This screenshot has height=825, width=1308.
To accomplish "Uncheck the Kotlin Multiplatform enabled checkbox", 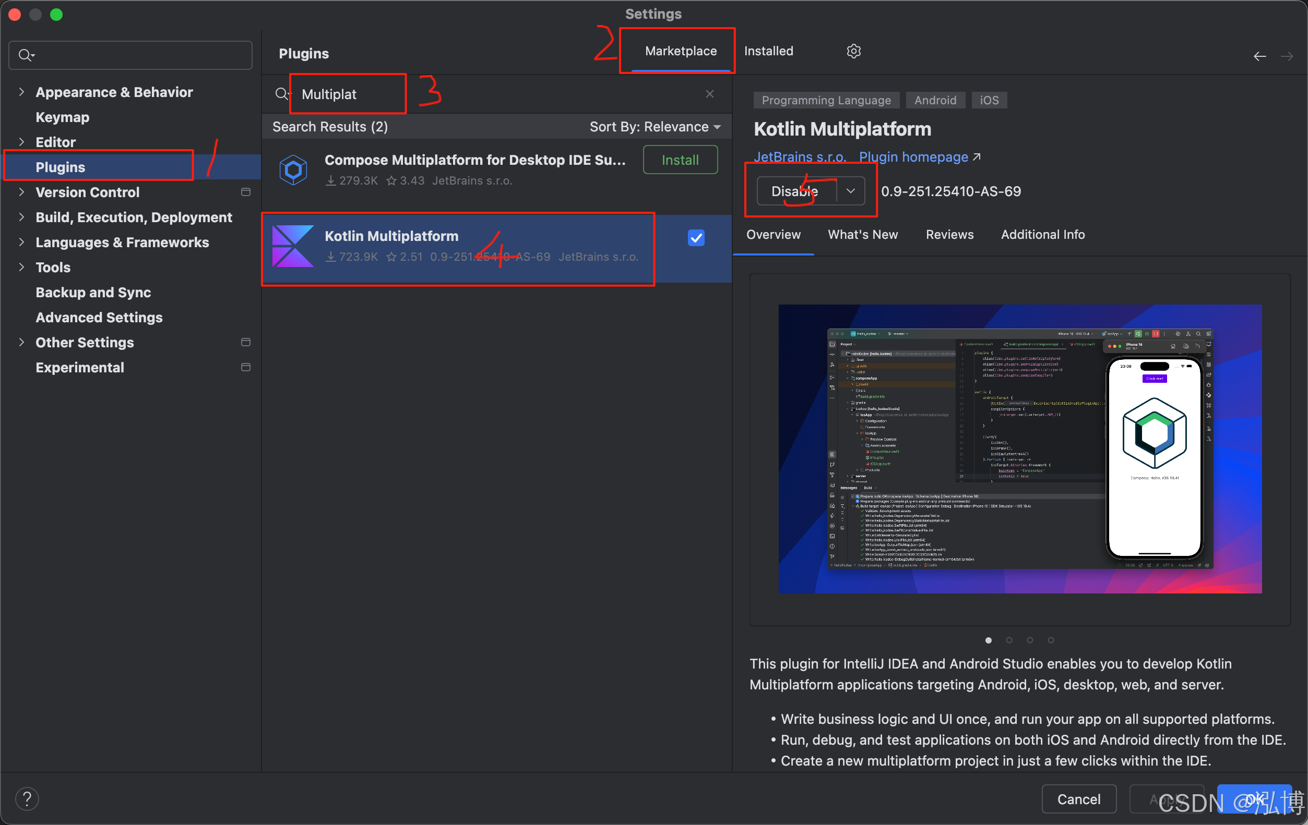I will click(696, 238).
